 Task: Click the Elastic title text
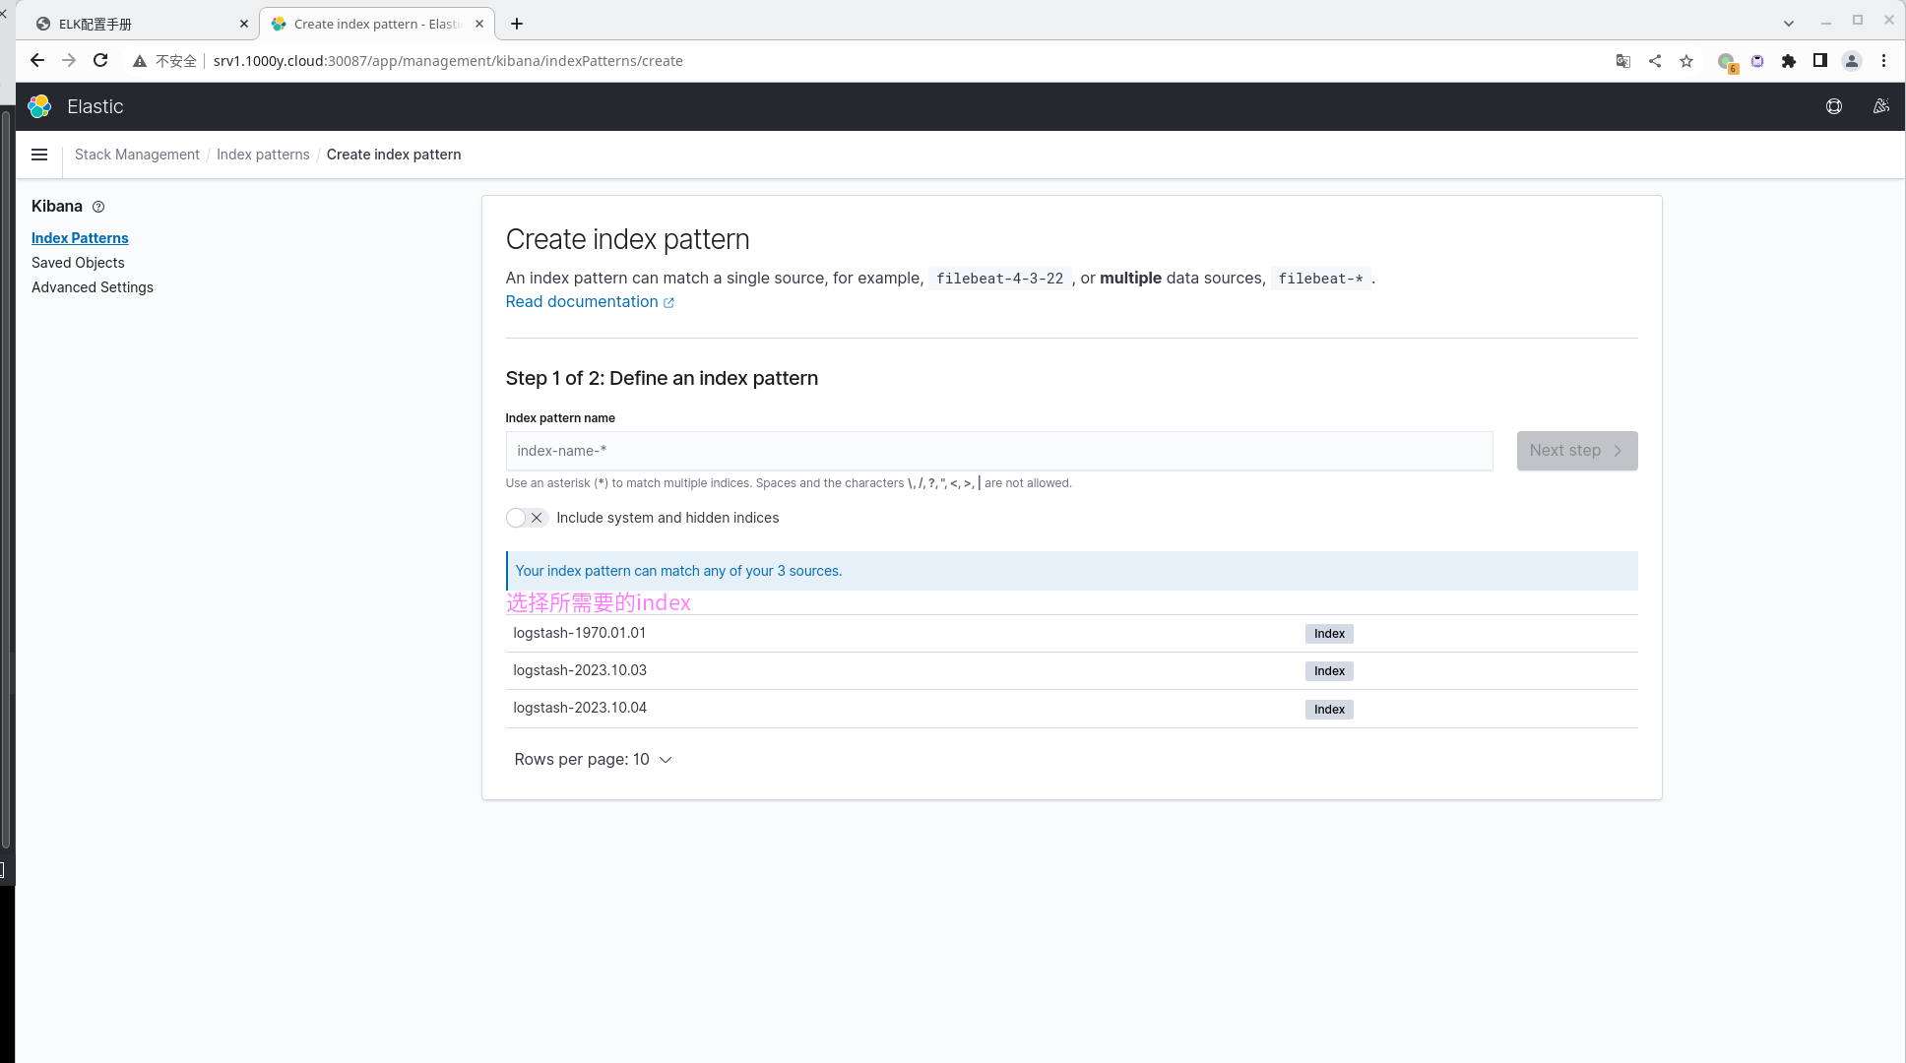(95, 106)
